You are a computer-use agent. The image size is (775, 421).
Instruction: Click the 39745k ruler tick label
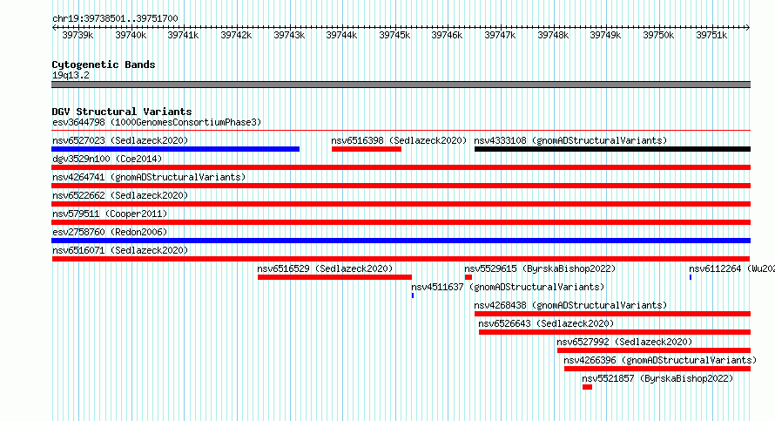394,35
